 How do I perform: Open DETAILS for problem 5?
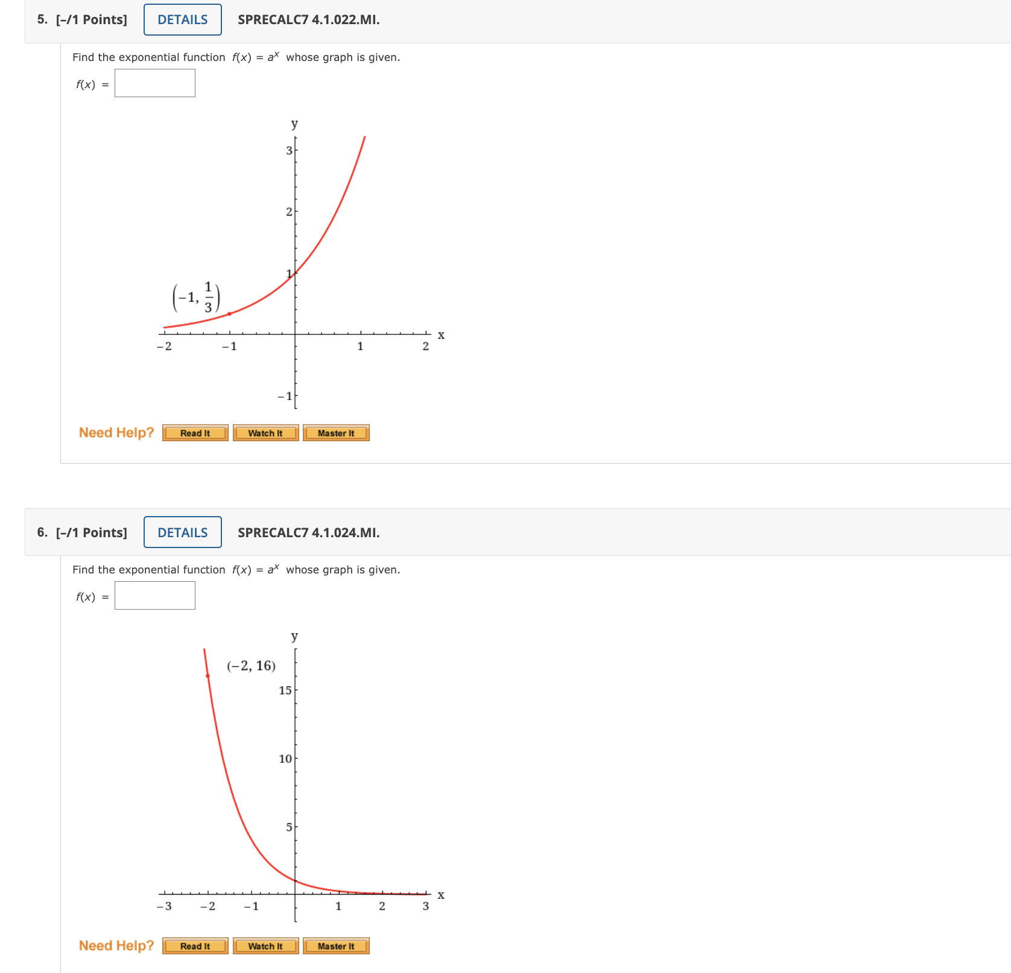(182, 19)
